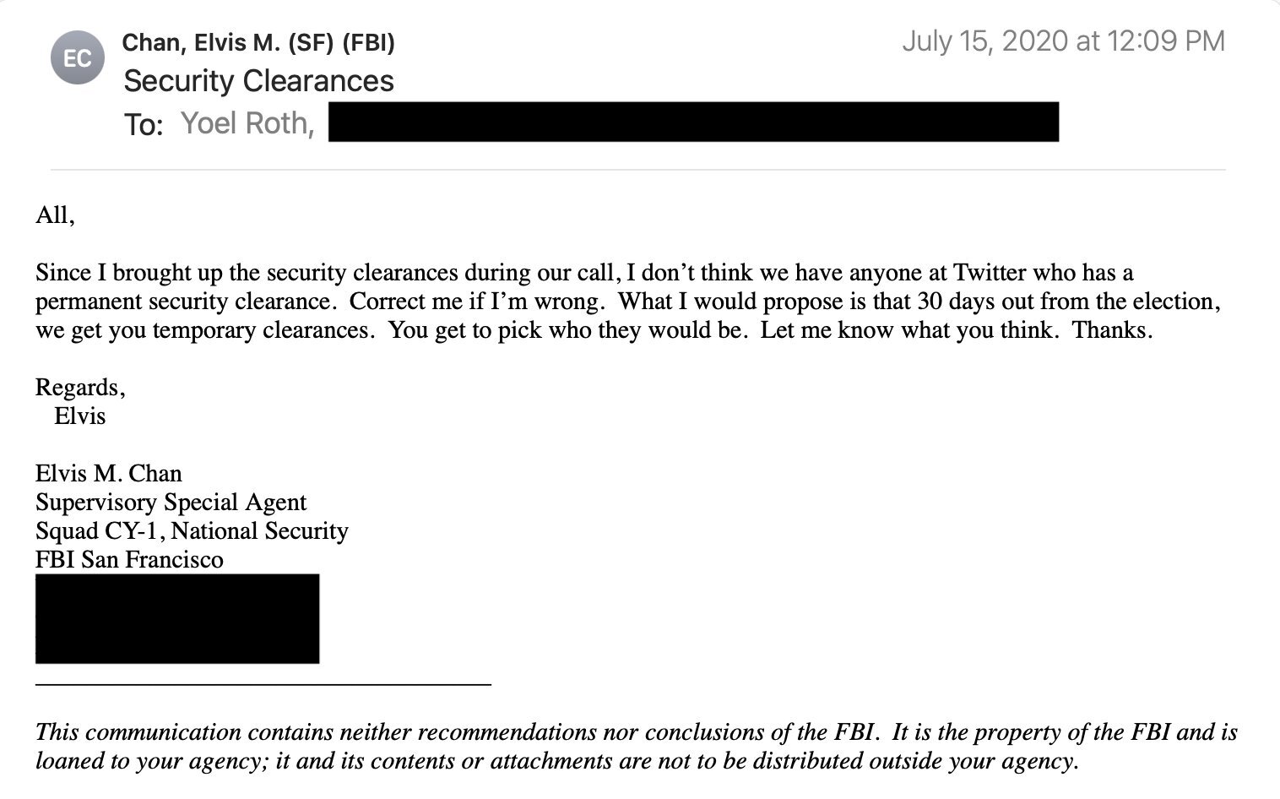Click the EC sender avatar icon
The width and height of the screenshot is (1280, 799).
pyautogui.click(x=78, y=57)
